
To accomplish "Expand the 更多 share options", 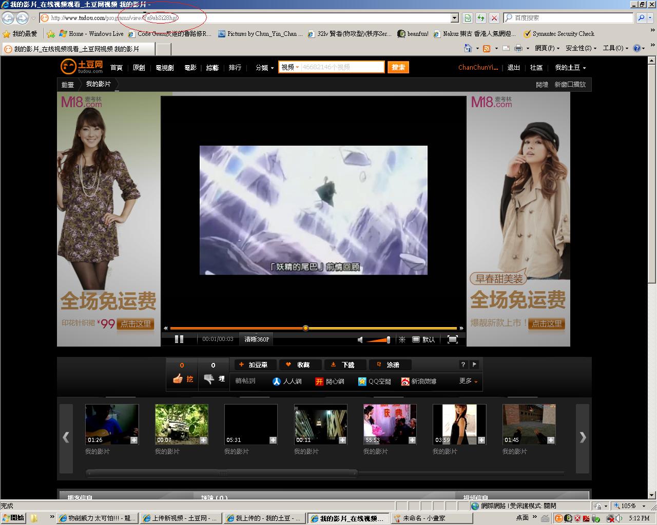I will (x=468, y=381).
